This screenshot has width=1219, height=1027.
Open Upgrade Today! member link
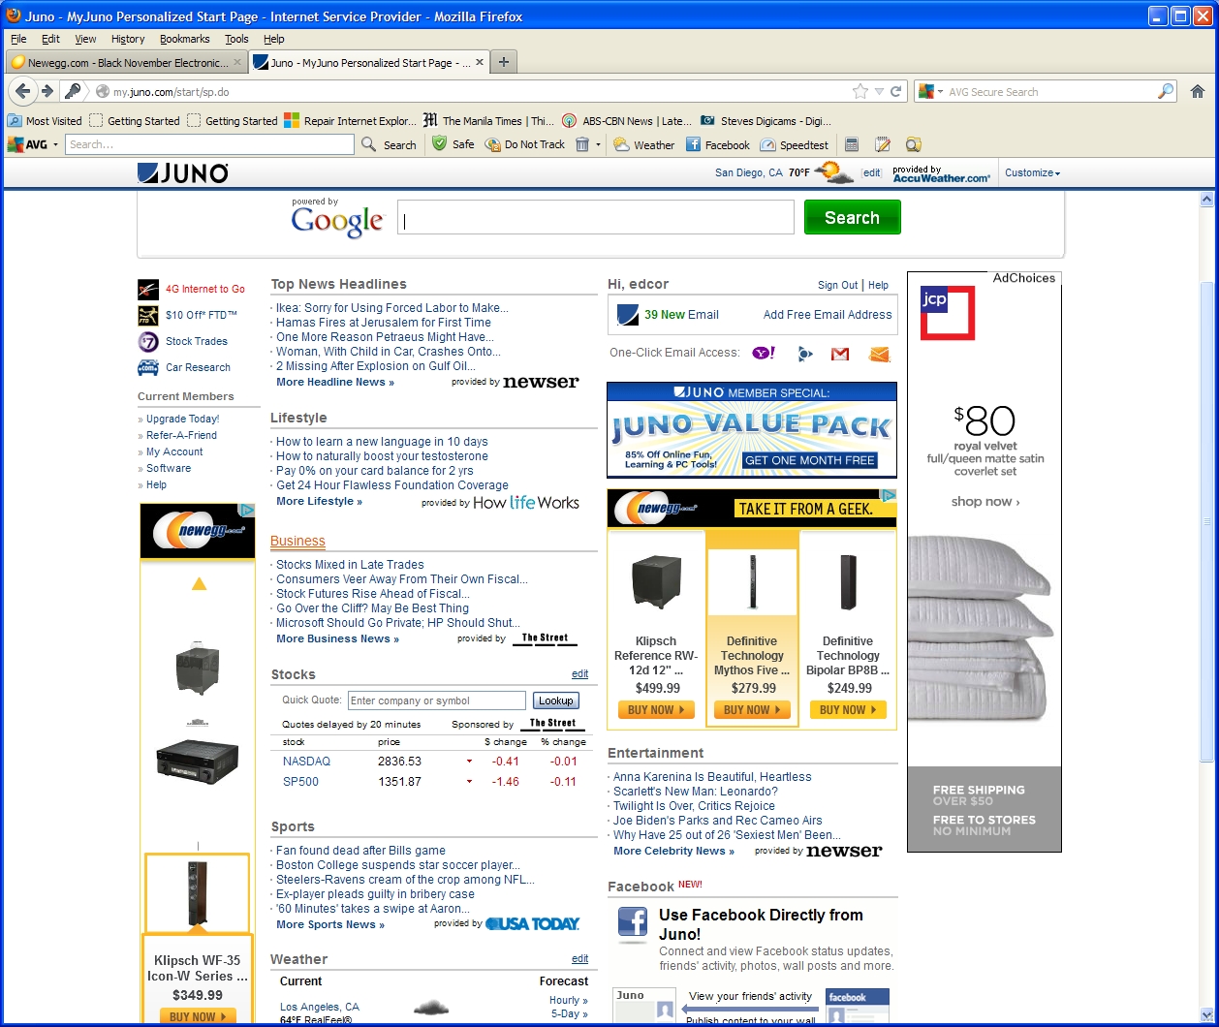182,419
